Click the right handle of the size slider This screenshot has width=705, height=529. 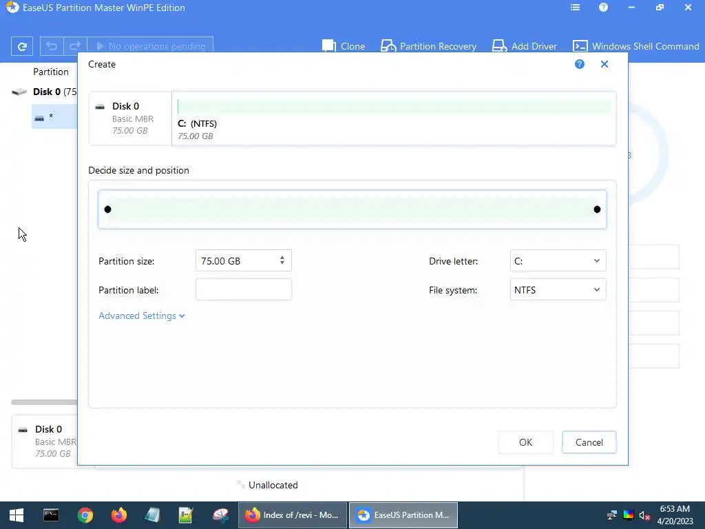coord(597,209)
